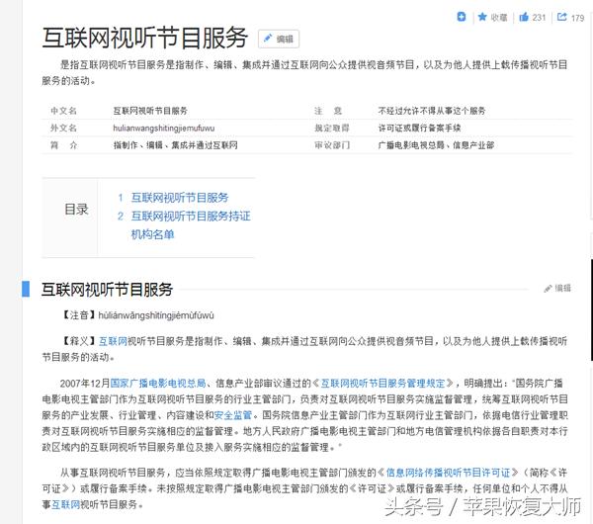Image resolution: width=593 pixels, height=524 pixels.
Task: Open the 互联网视听节目服务管理规定 link
Action: (x=382, y=384)
